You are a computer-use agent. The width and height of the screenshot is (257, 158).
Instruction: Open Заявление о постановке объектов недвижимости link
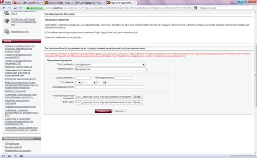coord(19,121)
